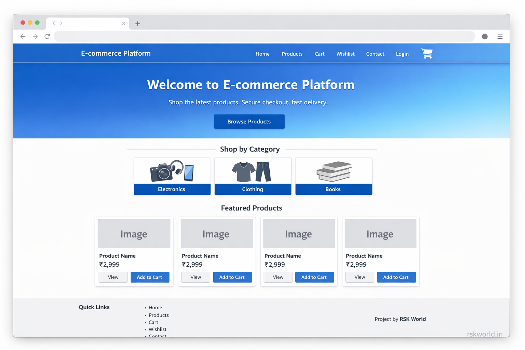
Task: Click the jeans icon in Clothing card
Action: pos(263,172)
